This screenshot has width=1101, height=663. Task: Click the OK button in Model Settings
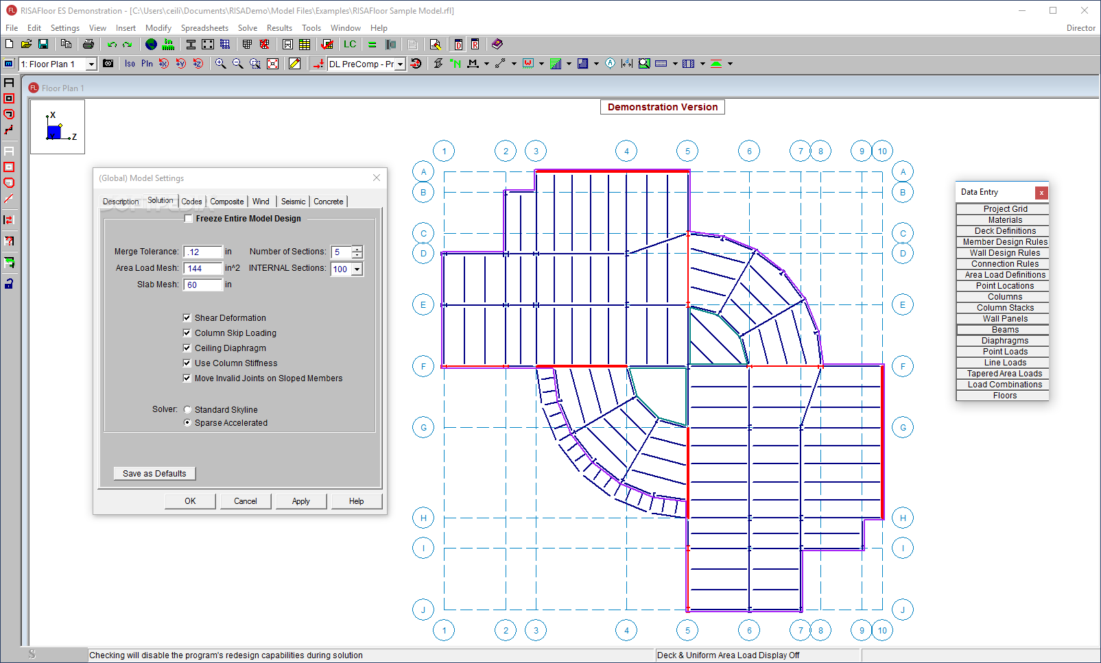pyautogui.click(x=190, y=501)
